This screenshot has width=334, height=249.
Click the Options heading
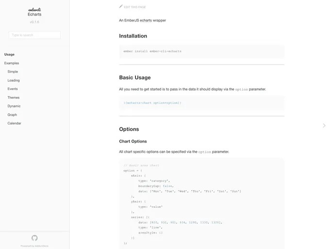click(129, 129)
